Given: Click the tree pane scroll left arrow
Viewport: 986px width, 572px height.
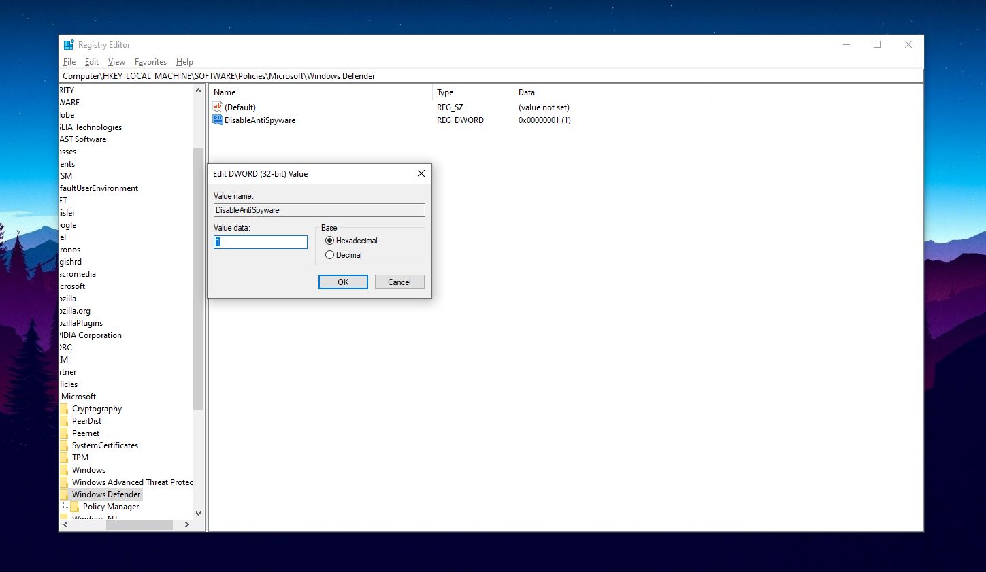Looking at the screenshot, I should [65, 525].
